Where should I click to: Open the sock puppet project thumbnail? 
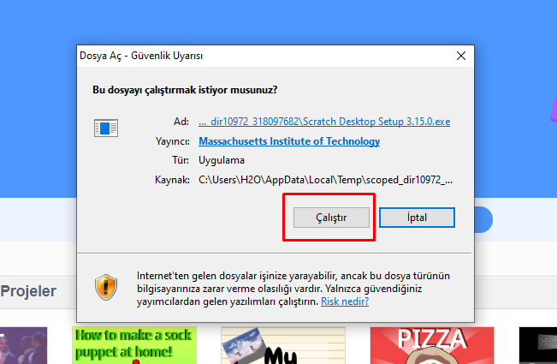(x=133, y=344)
